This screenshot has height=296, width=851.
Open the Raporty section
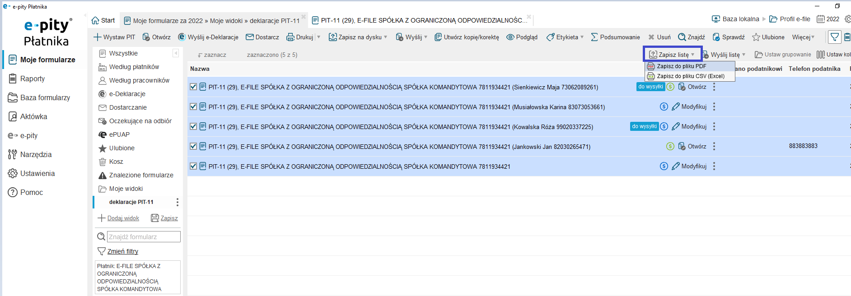point(27,79)
